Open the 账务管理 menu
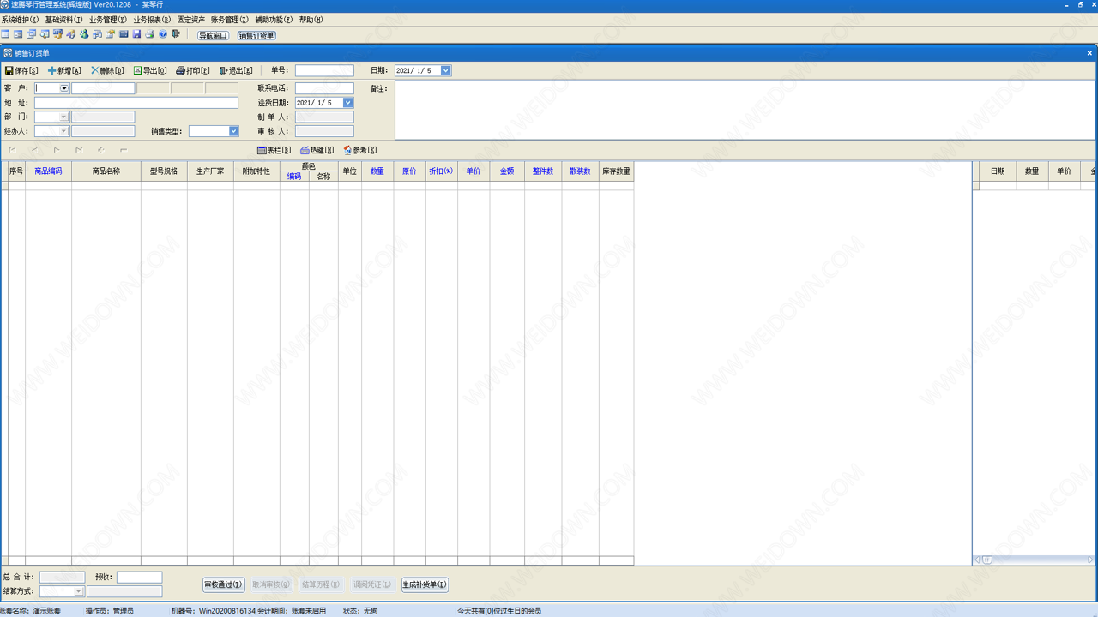Image resolution: width=1098 pixels, height=617 pixels. (x=230, y=20)
